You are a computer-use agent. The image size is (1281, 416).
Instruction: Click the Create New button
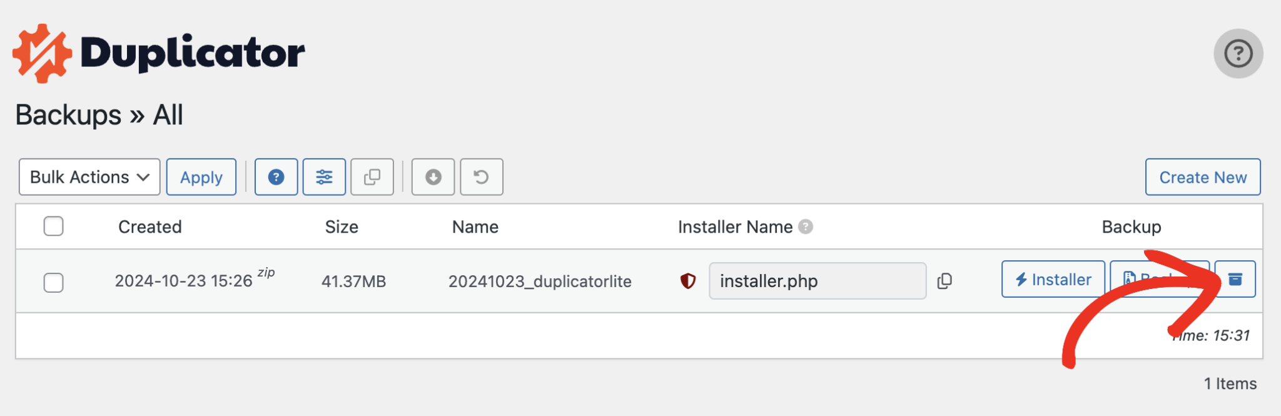[x=1202, y=177]
